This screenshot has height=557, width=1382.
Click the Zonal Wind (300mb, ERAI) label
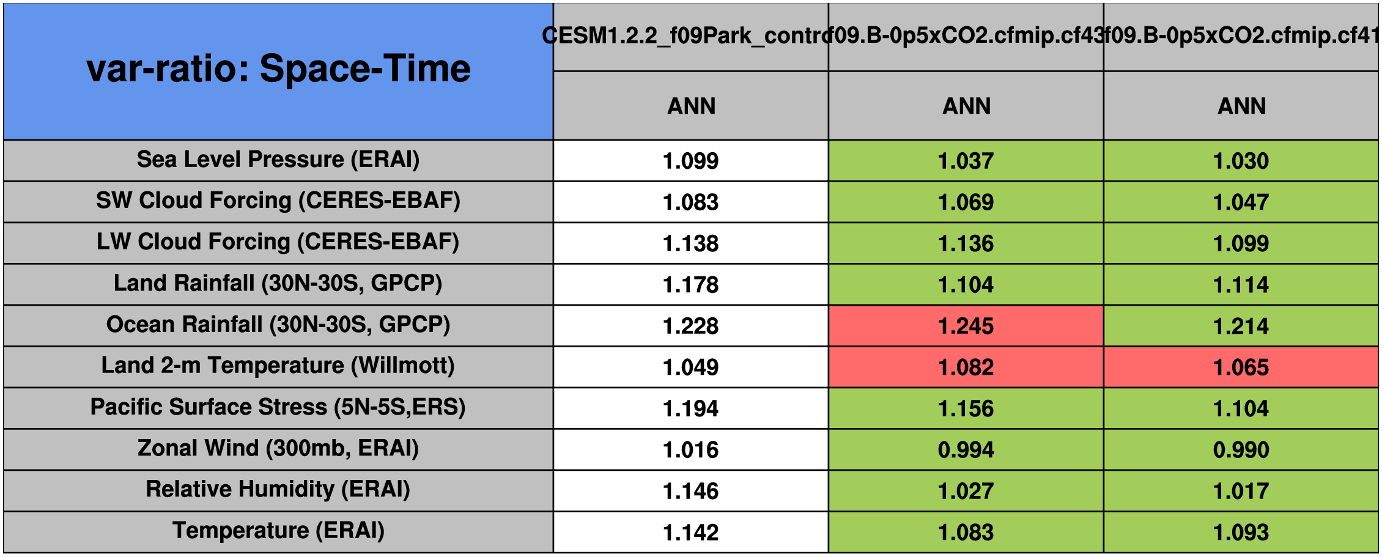click(278, 449)
